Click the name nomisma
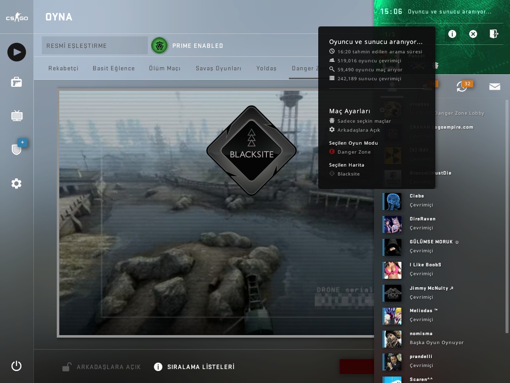This screenshot has width=510, height=383. (421, 334)
